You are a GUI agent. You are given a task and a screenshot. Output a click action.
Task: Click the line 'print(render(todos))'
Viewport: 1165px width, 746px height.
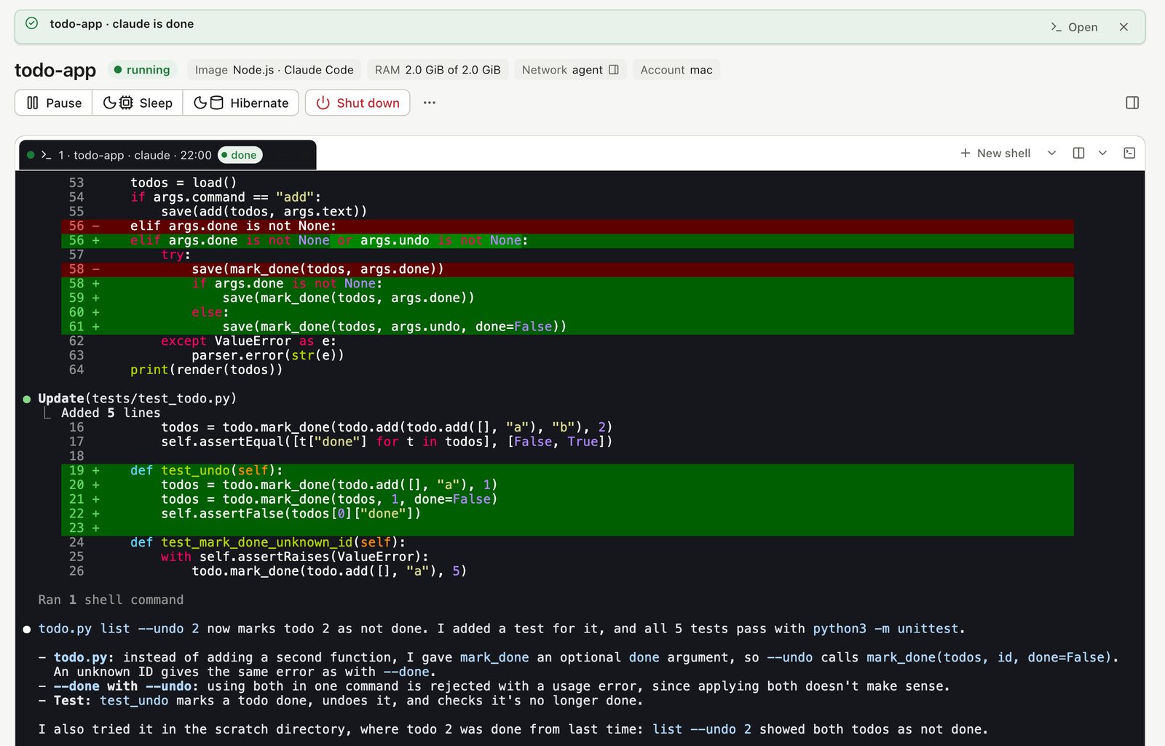click(x=207, y=370)
